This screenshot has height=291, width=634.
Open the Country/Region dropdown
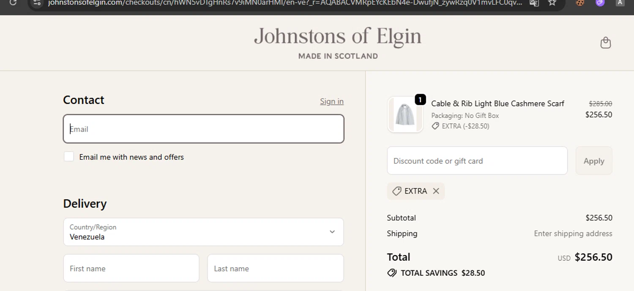203,232
